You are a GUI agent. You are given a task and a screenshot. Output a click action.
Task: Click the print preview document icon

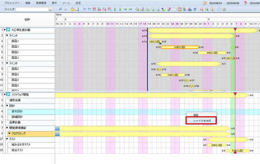(x=77, y=9)
